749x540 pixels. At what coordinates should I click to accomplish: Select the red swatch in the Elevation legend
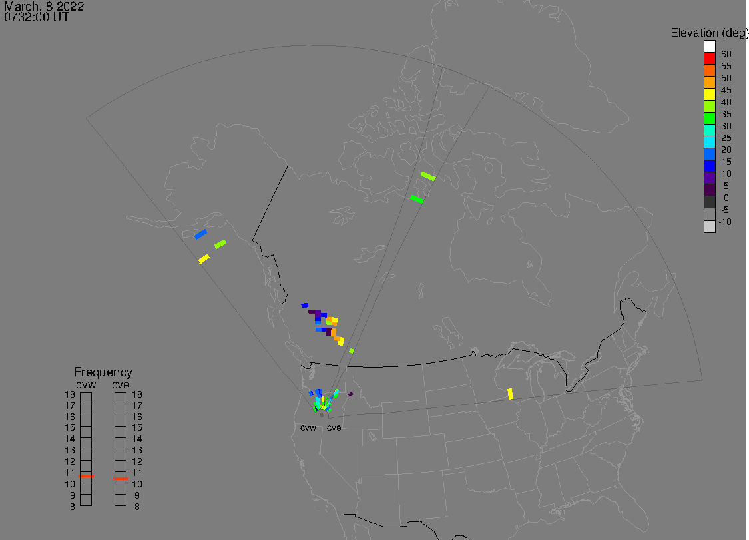[x=709, y=59]
